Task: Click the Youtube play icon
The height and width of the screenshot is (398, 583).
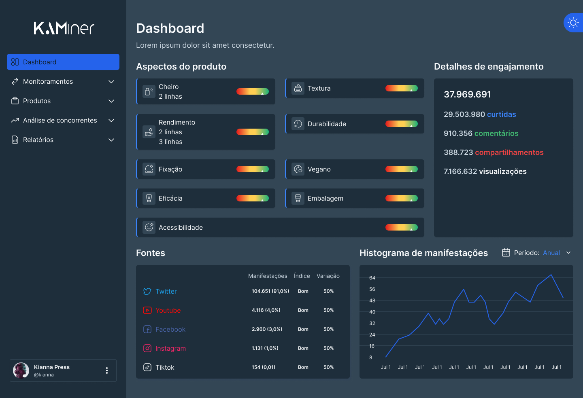Action: coord(147,310)
